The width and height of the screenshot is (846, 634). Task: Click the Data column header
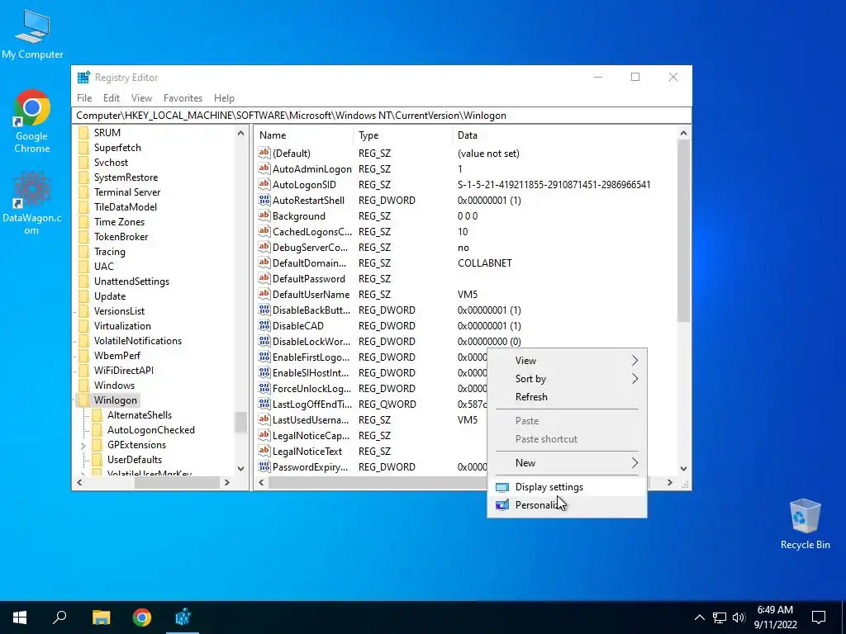(x=564, y=135)
